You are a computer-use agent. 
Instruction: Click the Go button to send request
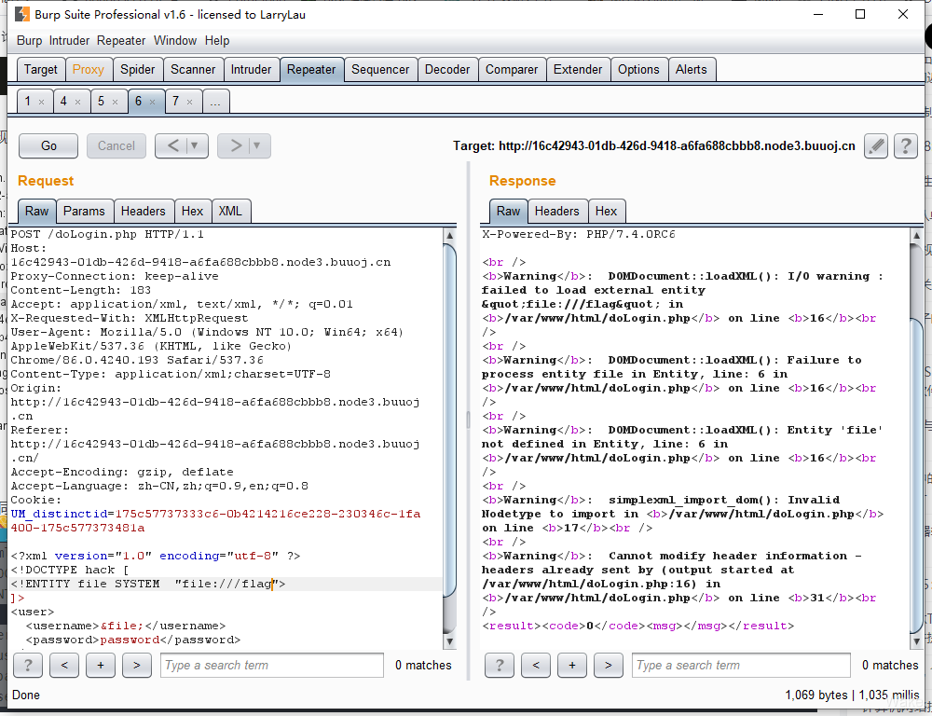pos(48,145)
